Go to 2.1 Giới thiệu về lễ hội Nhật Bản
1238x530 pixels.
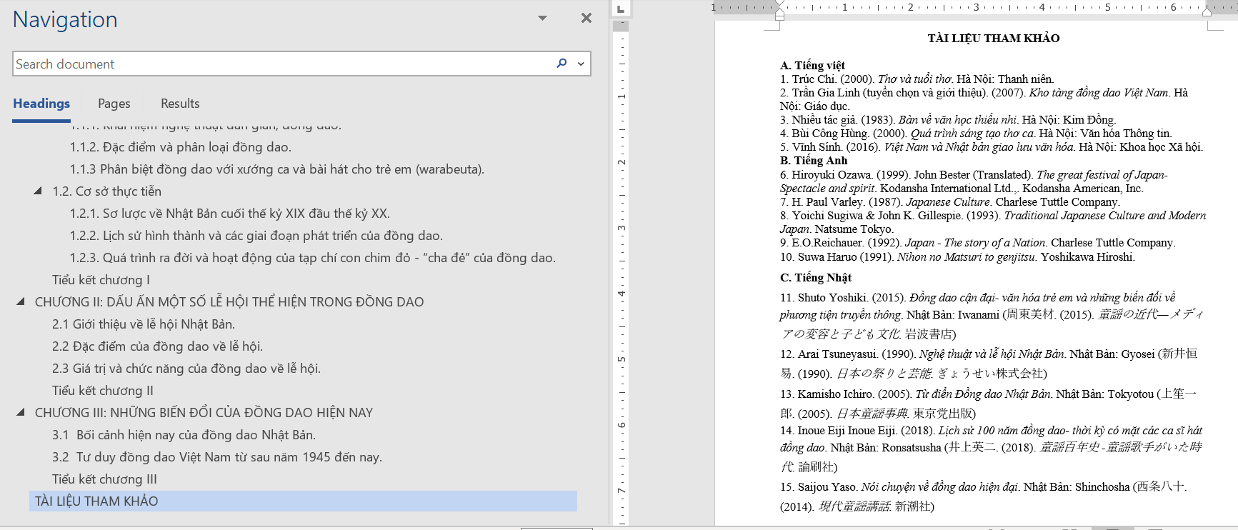144,324
